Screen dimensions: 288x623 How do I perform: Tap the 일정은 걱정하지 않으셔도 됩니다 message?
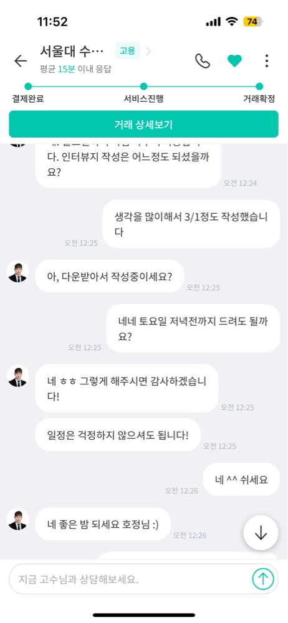[x=118, y=435]
